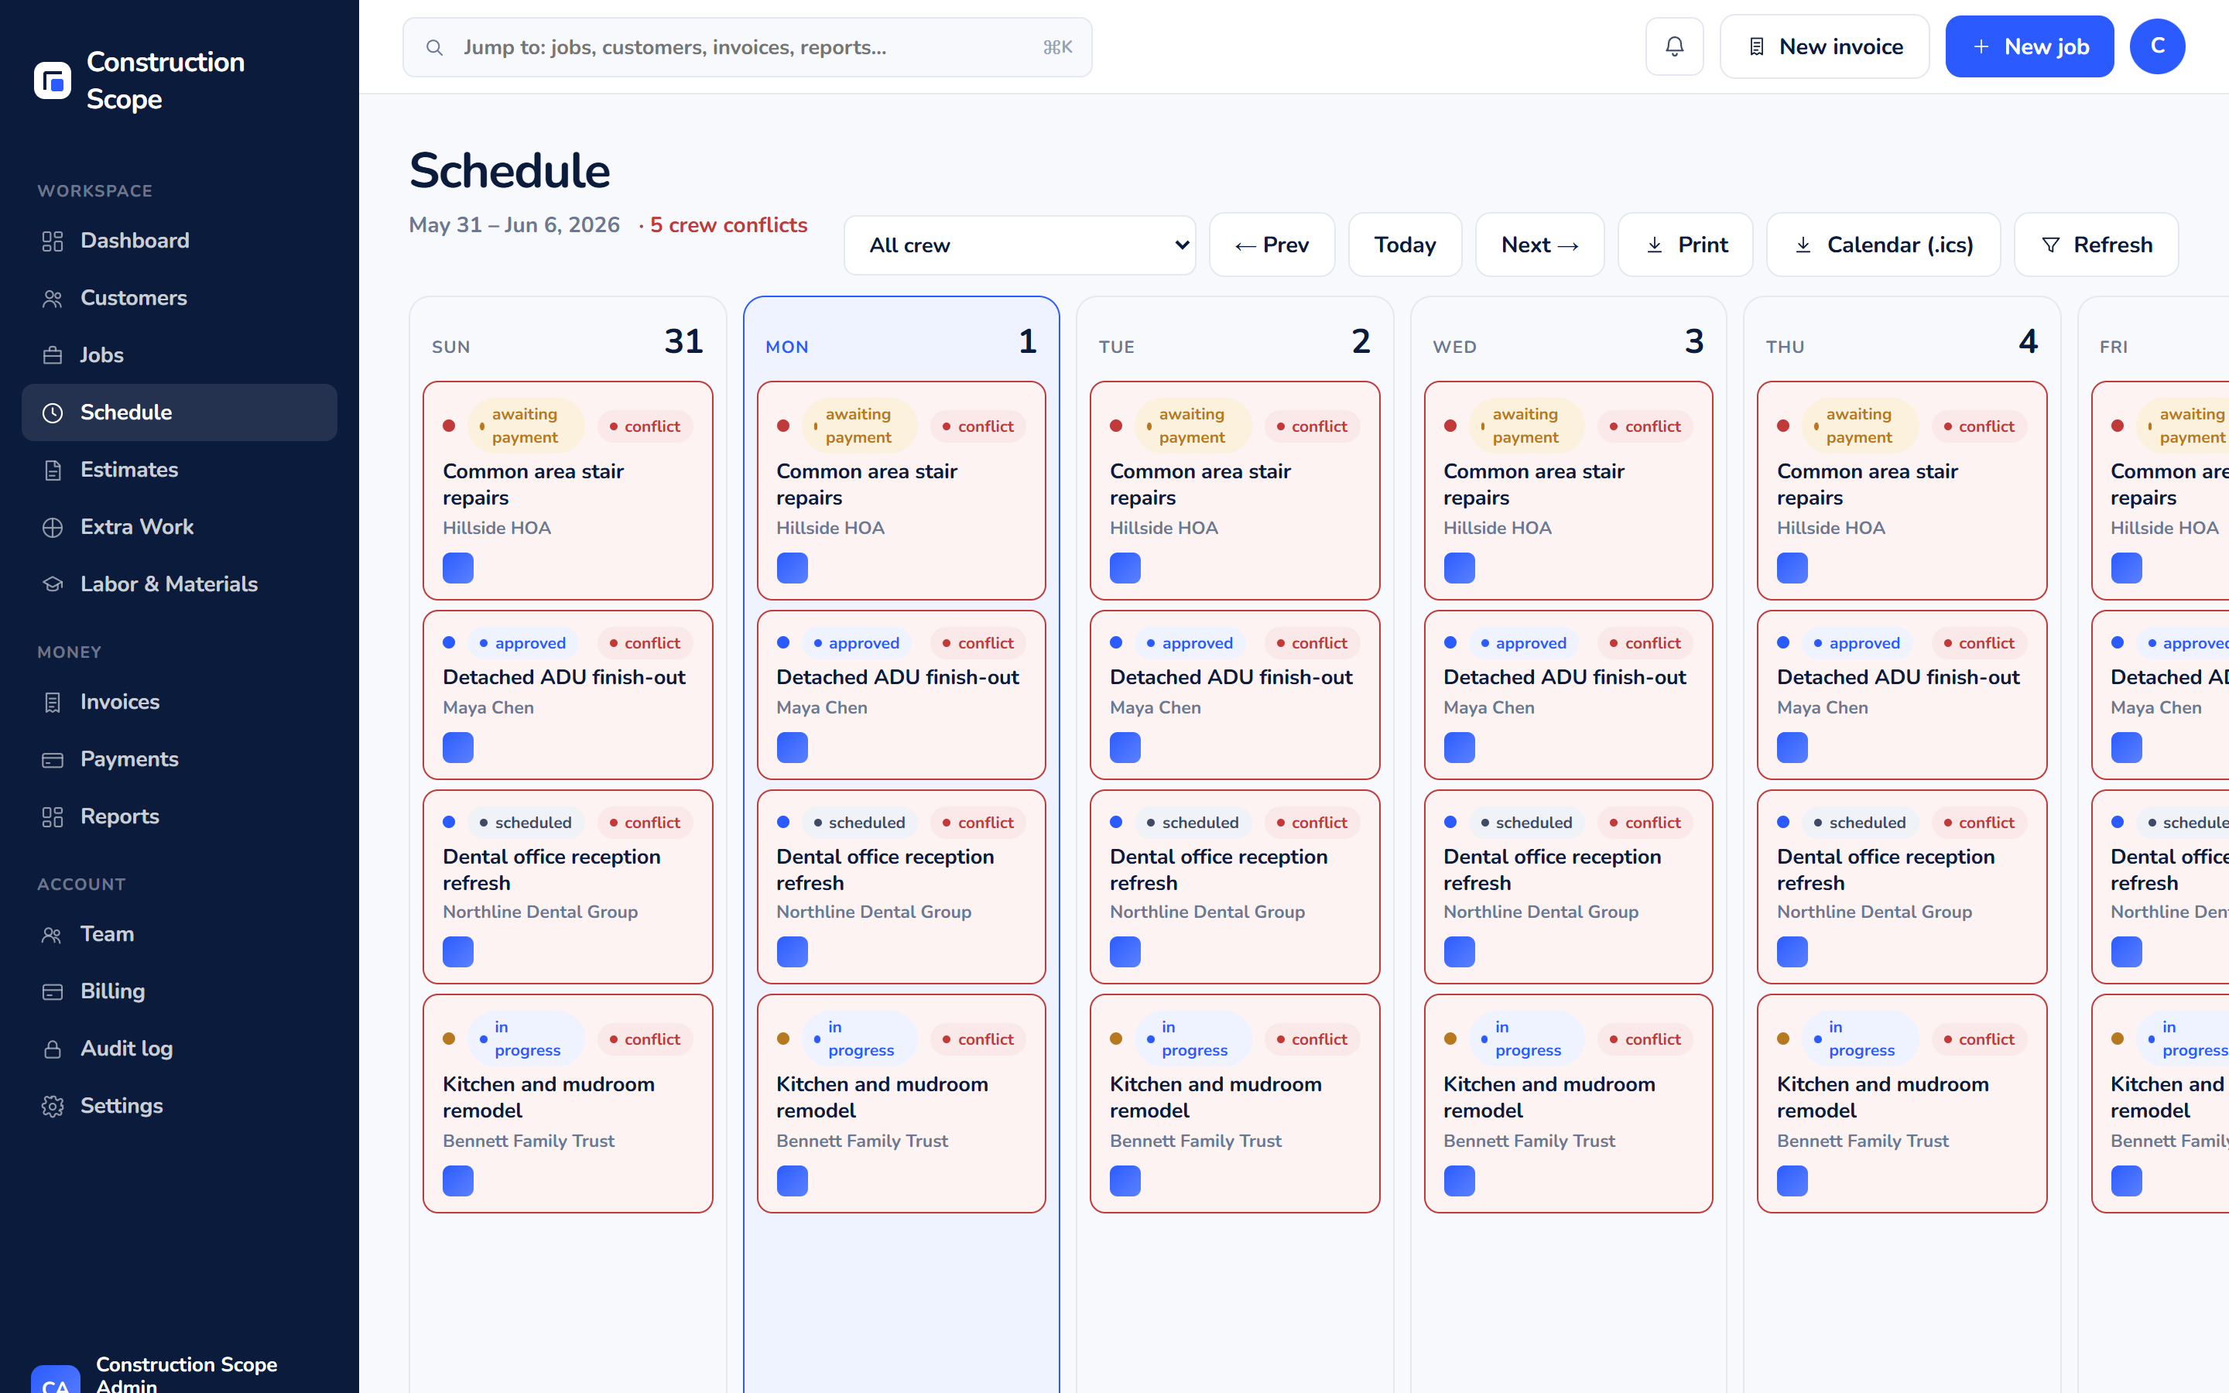The image size is (2229, 1393).
Task: Click the download icon on Calendar (.ics) button
Action: coord(1803,245)
